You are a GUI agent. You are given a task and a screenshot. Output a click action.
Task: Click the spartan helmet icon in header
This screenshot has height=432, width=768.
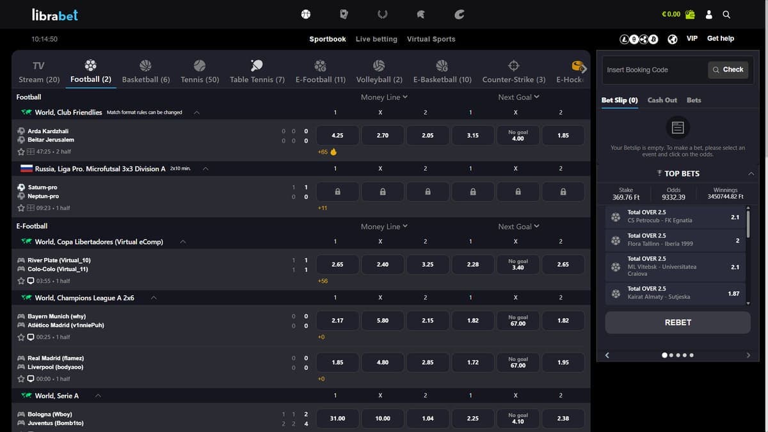pos(421,14)
